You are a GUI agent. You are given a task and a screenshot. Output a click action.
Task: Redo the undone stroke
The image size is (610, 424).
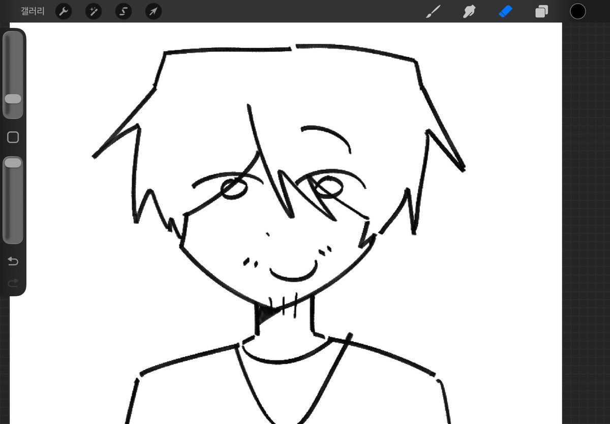point(13,283)
